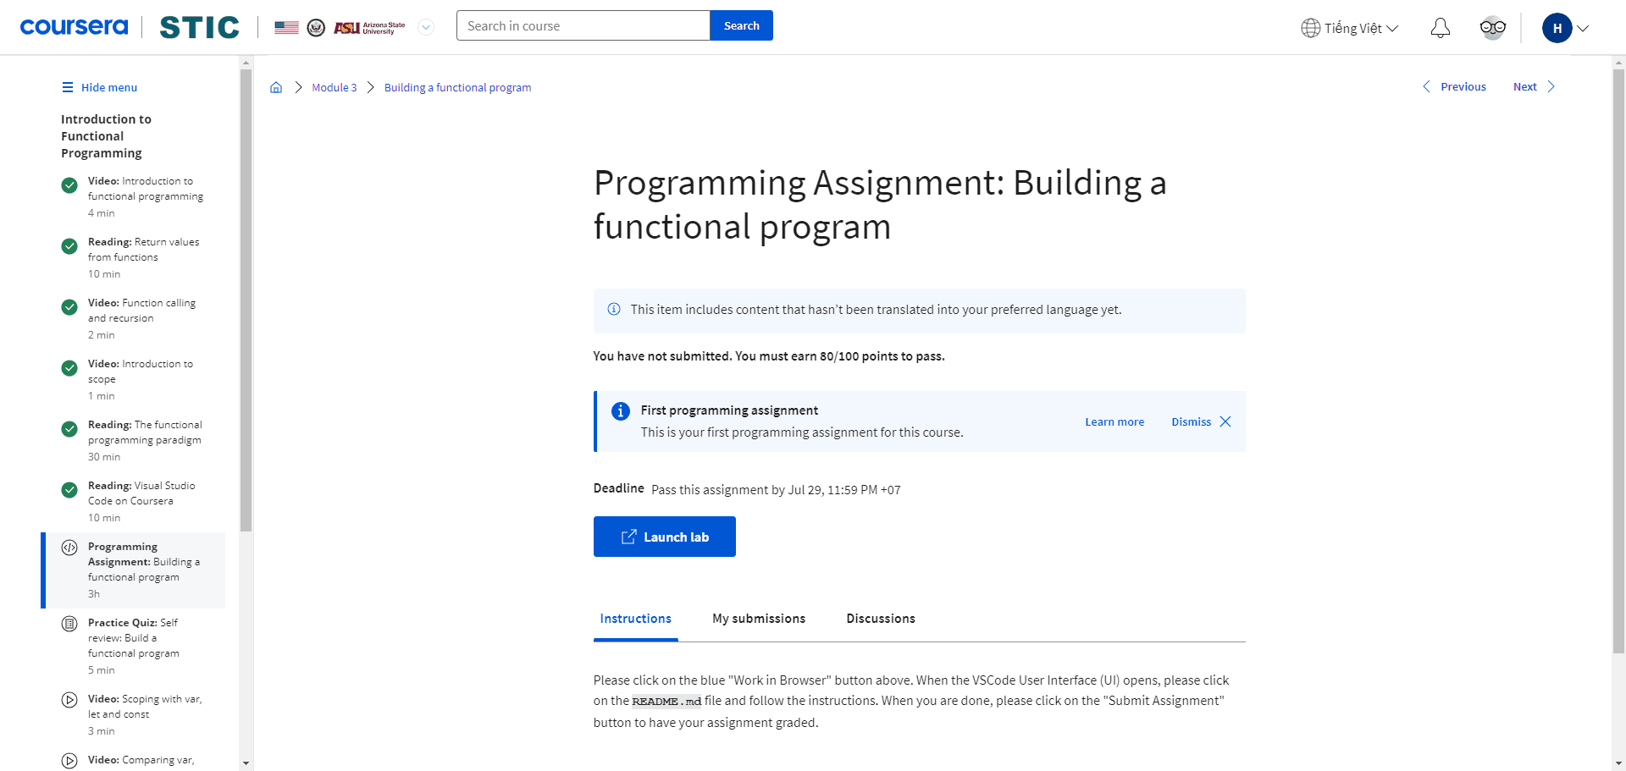The width and height of the screenshot is (1626, 771).
Task: Click the Introduction to Functional Programming heading
Action: click(106, 136)
